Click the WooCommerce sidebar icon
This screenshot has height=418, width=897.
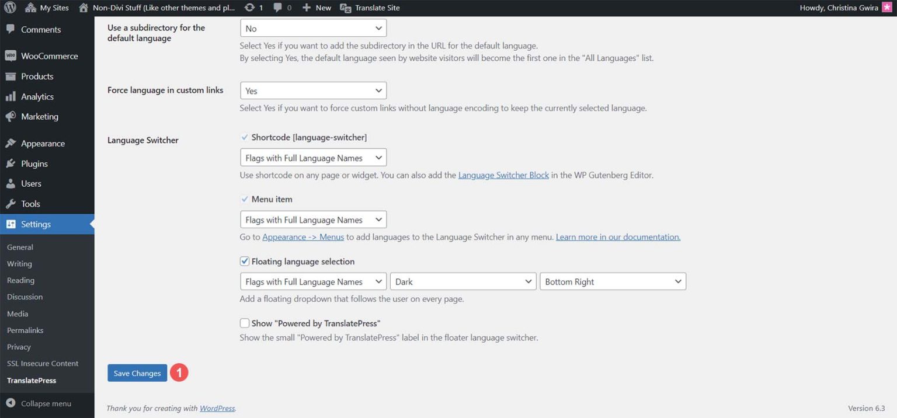tap(10, 55)
